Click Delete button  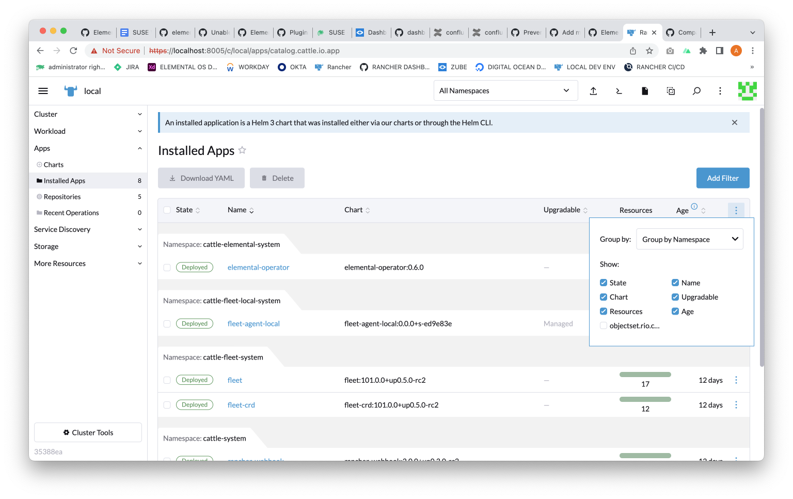pos(277,178)
